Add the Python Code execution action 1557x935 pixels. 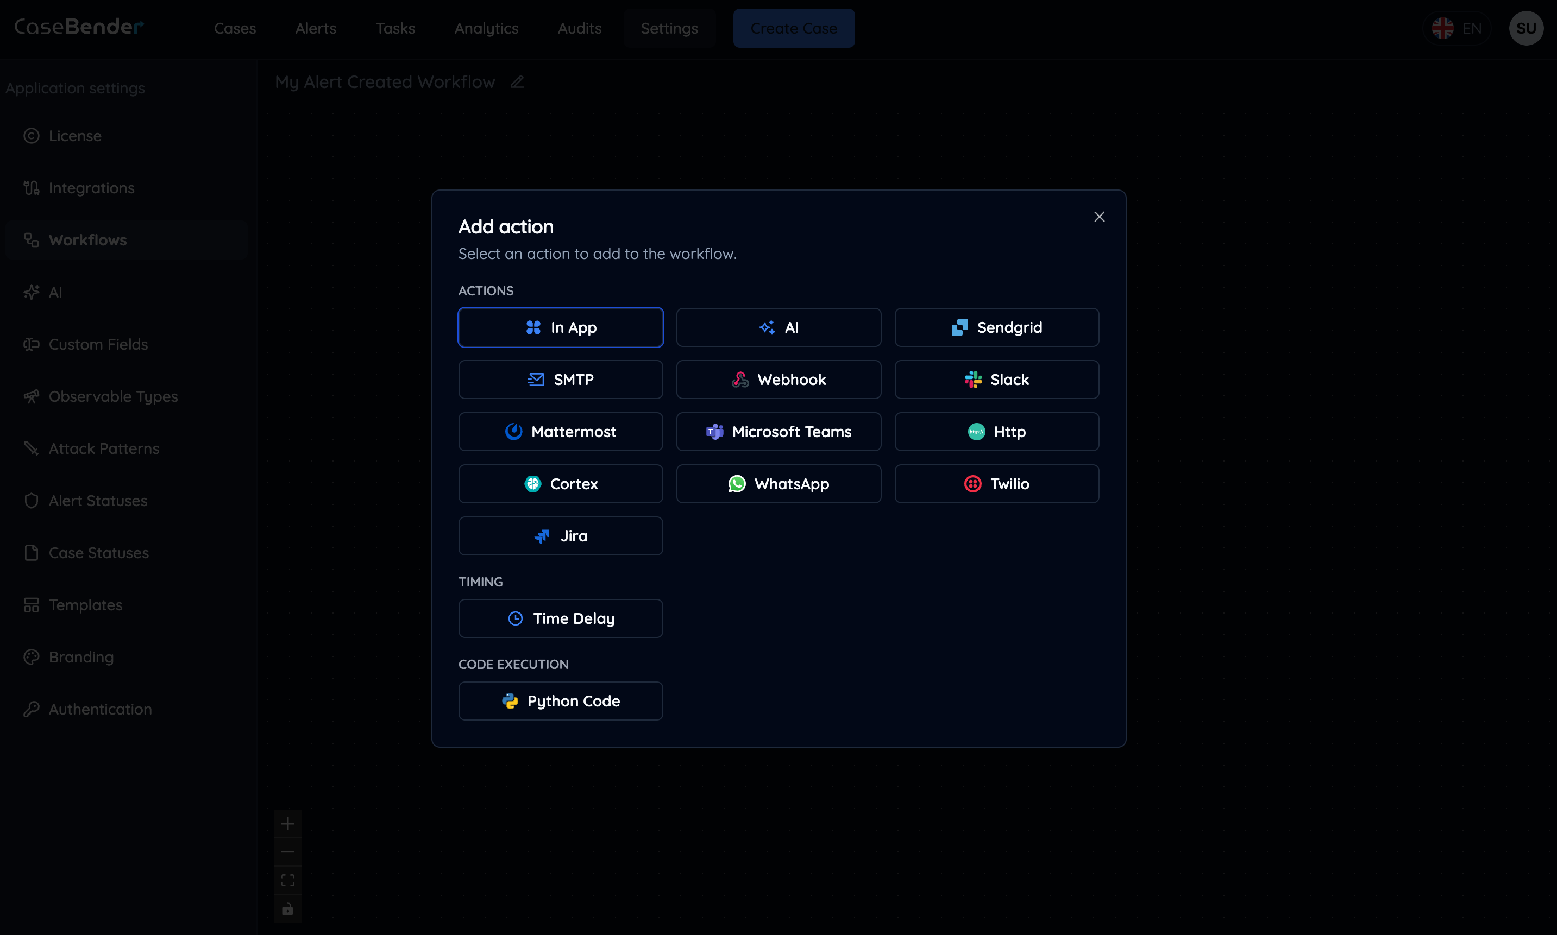pos(560,700)
